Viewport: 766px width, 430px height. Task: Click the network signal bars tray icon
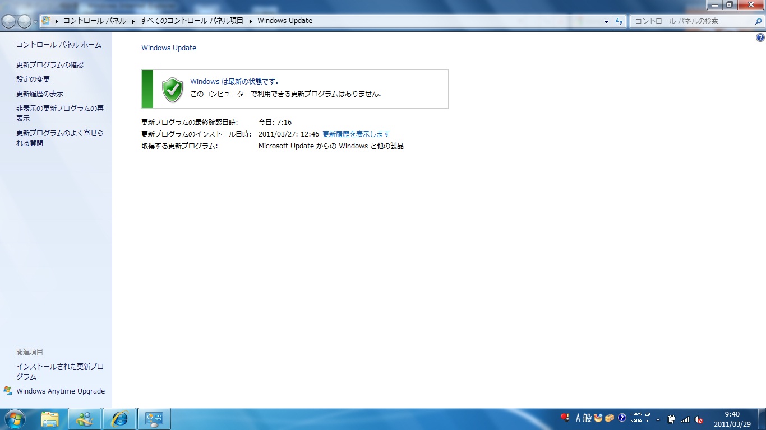click(685, 419)
